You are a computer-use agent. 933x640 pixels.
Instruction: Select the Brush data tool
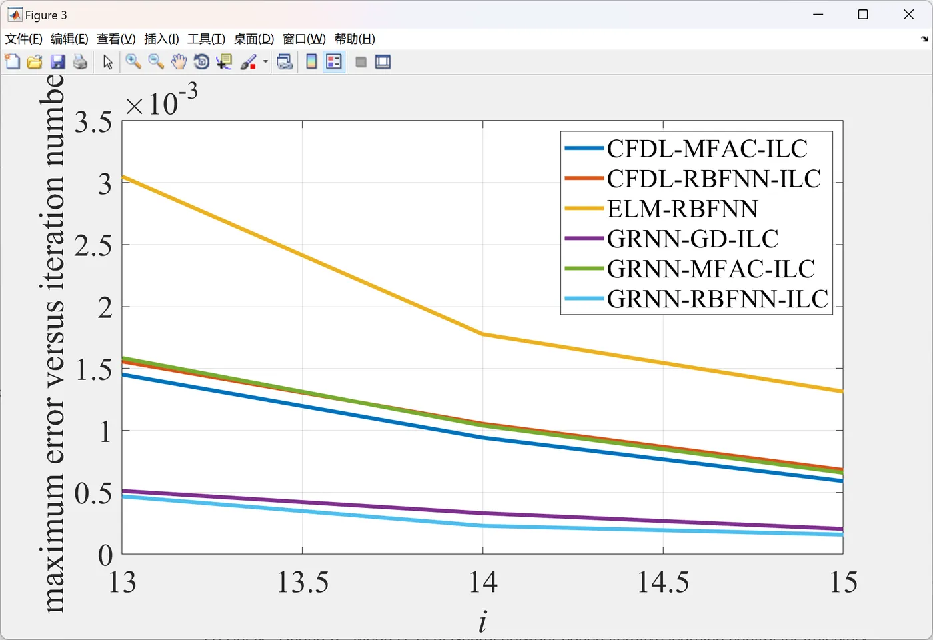point(248,62)
